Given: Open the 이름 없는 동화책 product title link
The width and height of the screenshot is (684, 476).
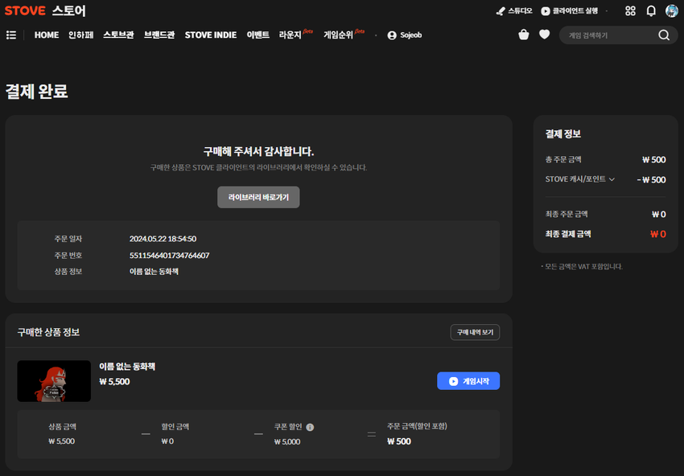Looking at the screenshot, I should 127,367.
